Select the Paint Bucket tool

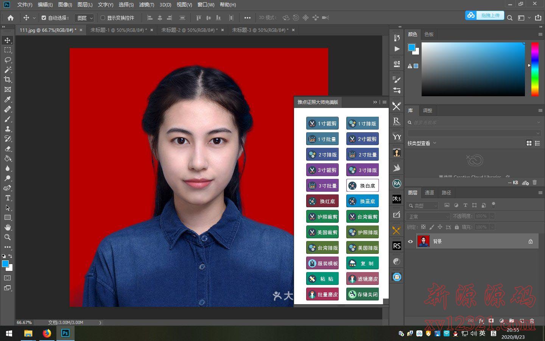click(x=8, y=158)
